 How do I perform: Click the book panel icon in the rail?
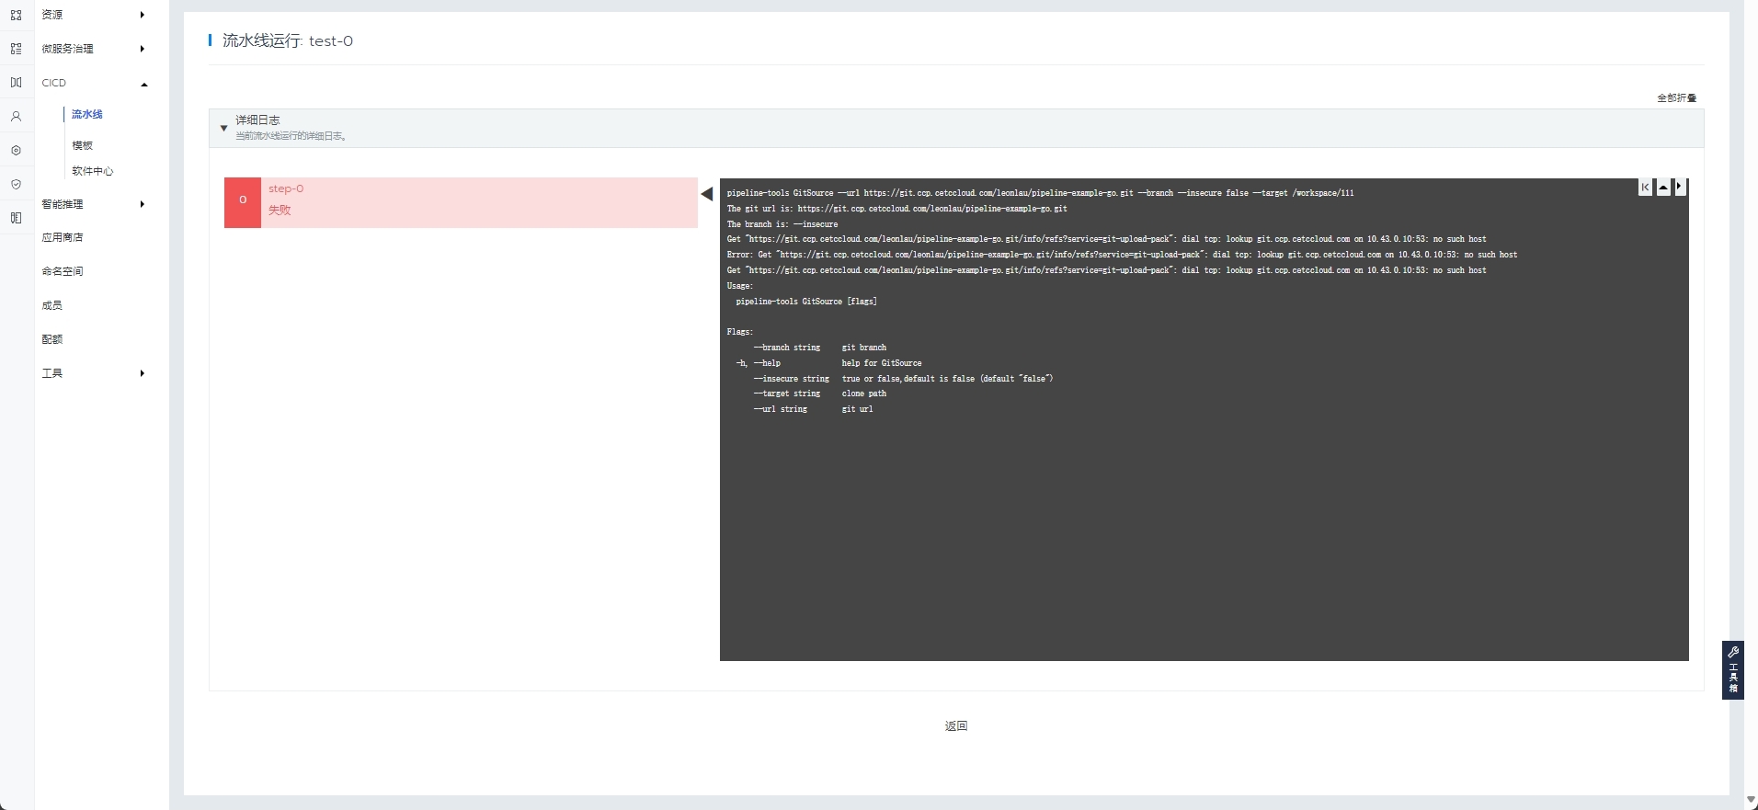[x=16, y=218]
